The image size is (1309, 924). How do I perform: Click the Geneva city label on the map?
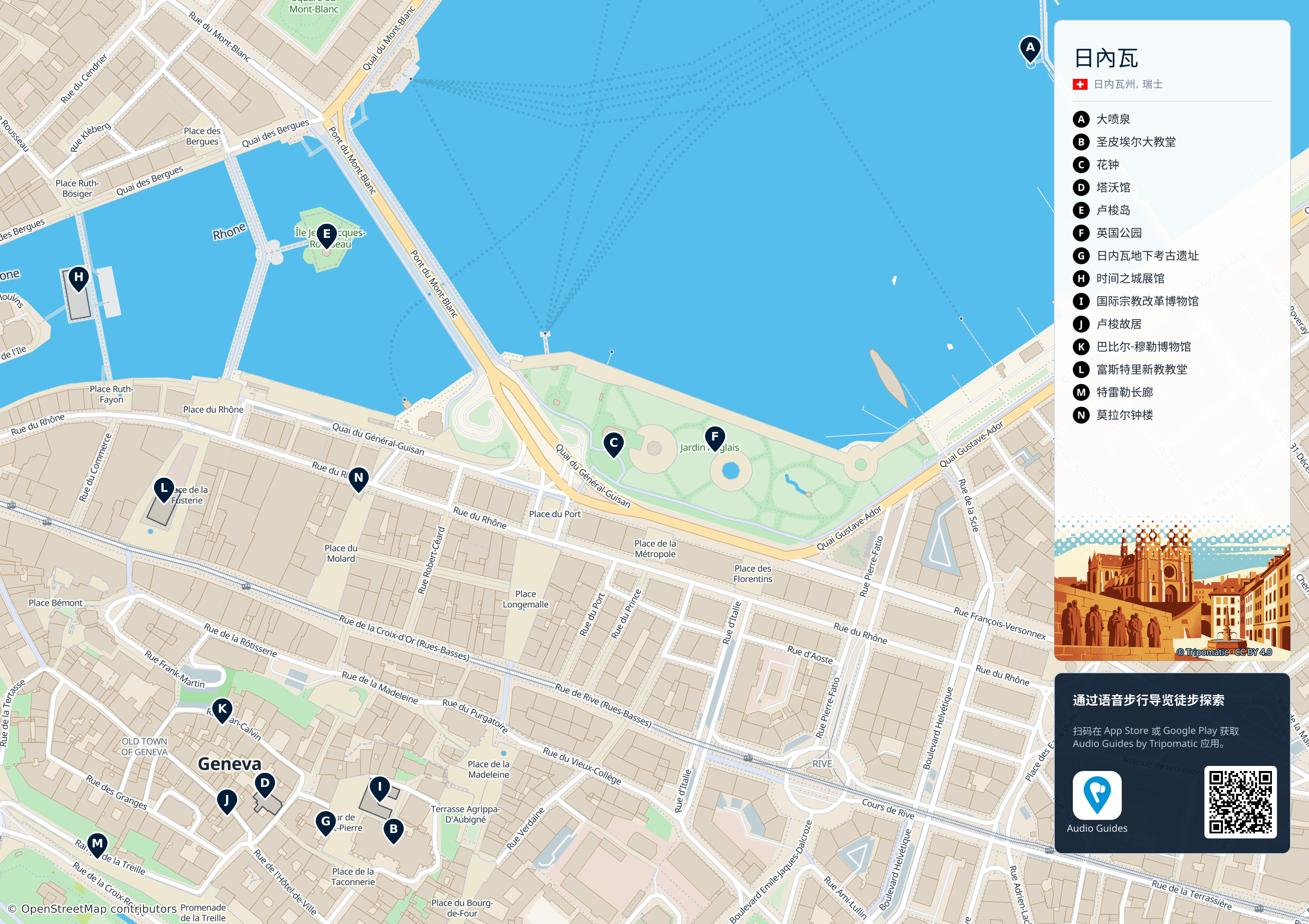229,764
